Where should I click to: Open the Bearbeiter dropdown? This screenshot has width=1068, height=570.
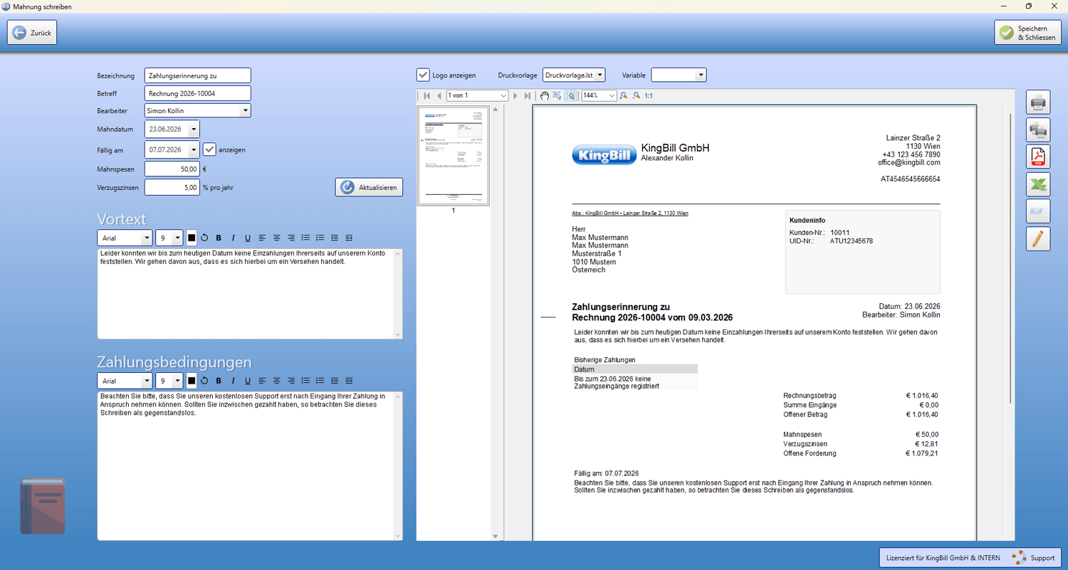click(x=245, y=111)
